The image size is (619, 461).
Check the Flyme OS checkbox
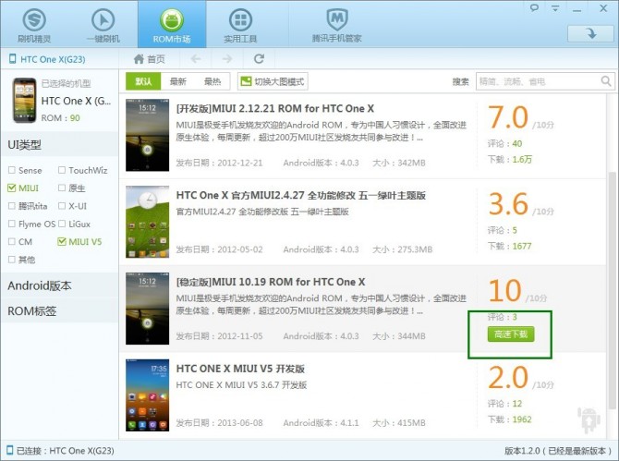pyautogui.click(x=12, y=224)
